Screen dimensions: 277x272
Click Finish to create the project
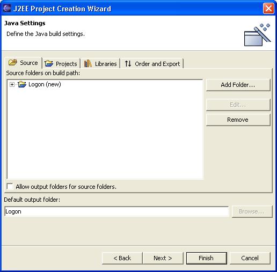(x=206, y=258)
